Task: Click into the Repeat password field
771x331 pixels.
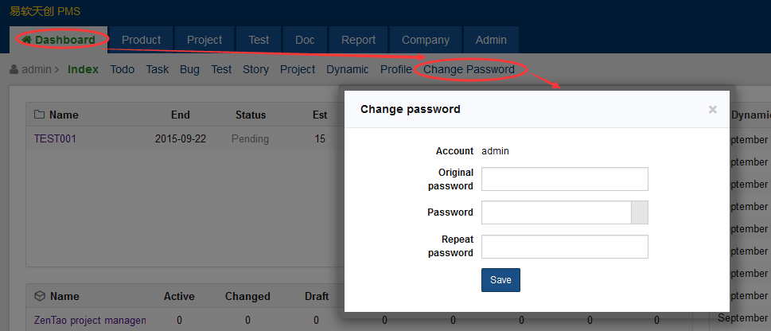Action: pyautogui.click(x=564, y=247)
